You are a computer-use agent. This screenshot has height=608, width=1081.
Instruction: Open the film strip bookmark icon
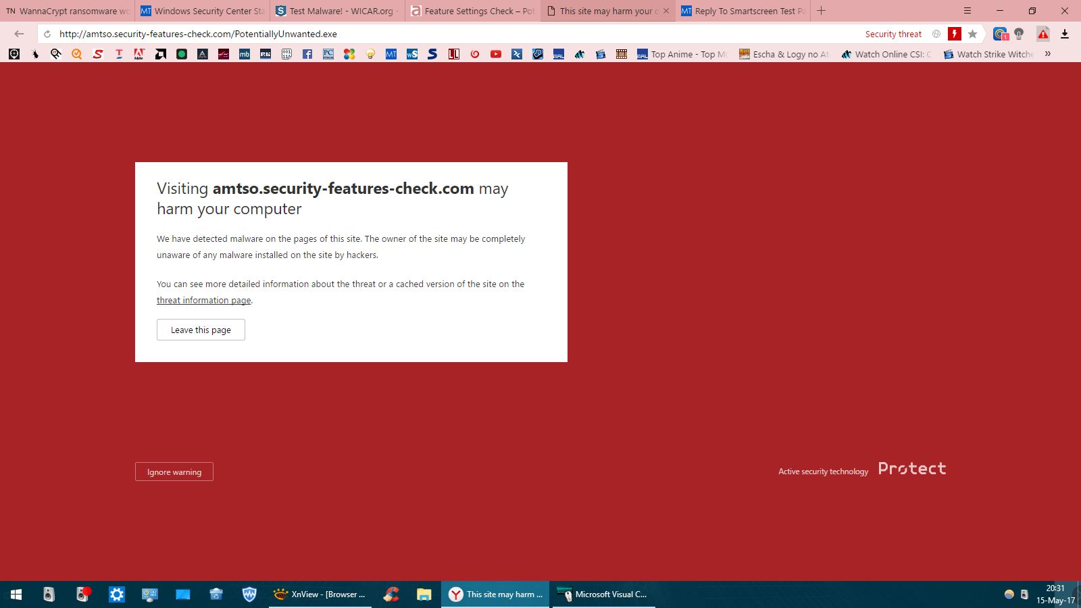coord(622,54)
